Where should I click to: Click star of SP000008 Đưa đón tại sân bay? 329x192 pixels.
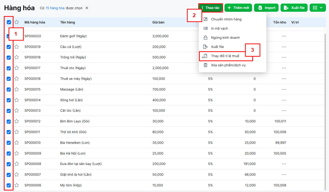tap(17, 164)
